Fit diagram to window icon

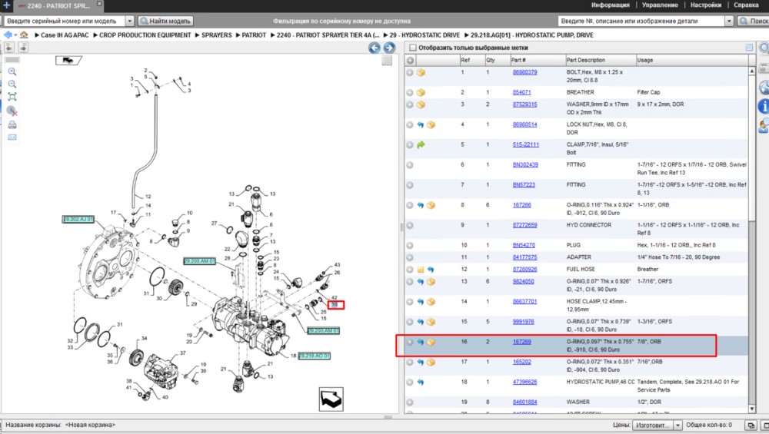12,97
